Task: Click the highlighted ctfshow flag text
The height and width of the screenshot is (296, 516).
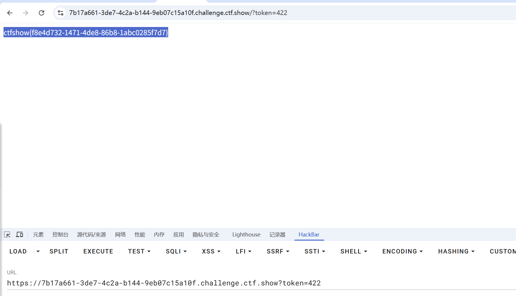Action: pos(86,32)
